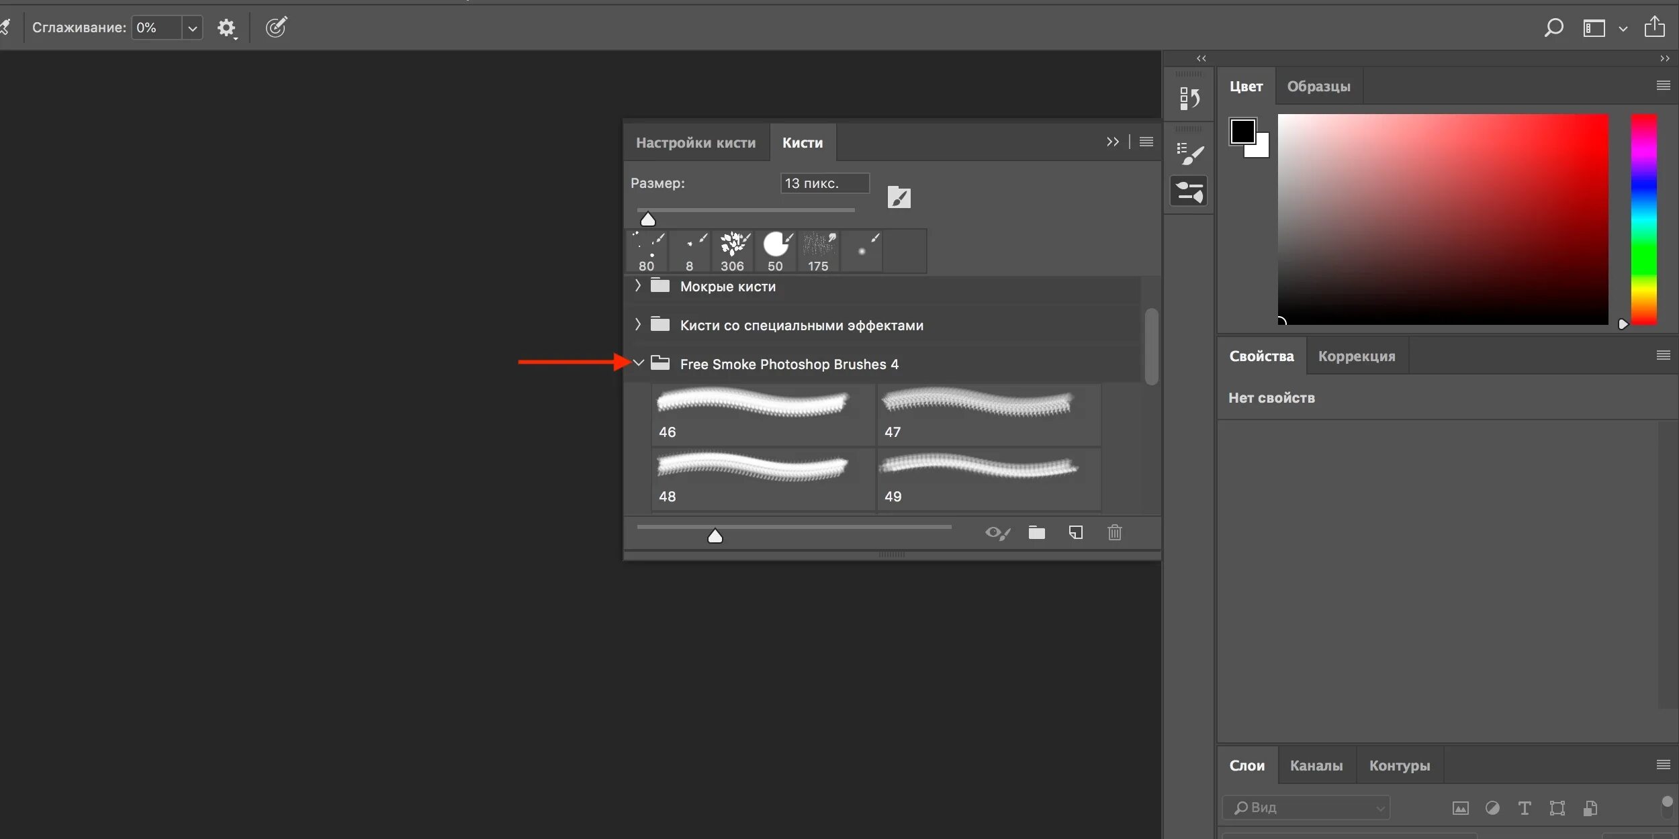The image size is (1679, 839).
Task: Filter layers by shape layers icon
Action: pyautogui.click(x=1557, y=808)
